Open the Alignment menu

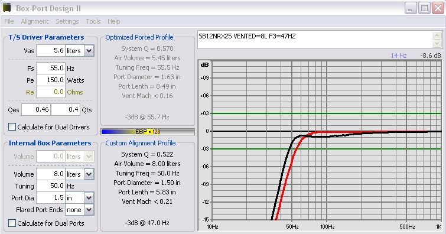(35, 21)
